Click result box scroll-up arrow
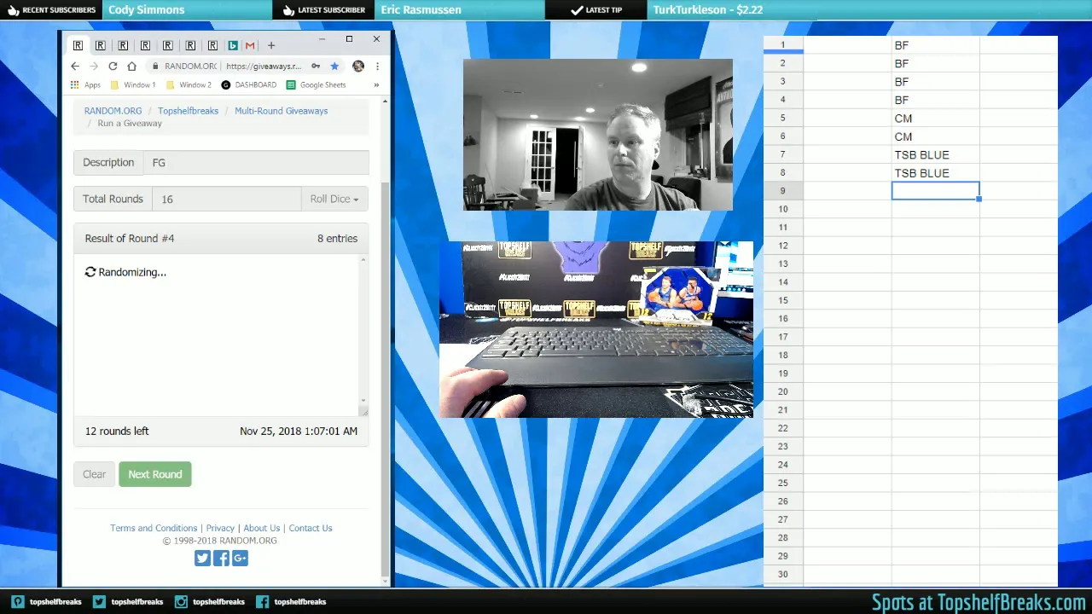The width and height of the screenshot is (1092, 614). coord(363,259)
